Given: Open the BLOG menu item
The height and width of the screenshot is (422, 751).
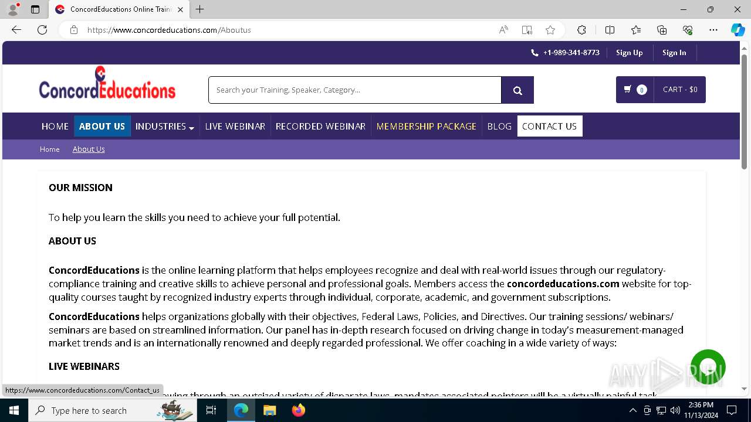Looking at the screenshot, I should [499, 126].
